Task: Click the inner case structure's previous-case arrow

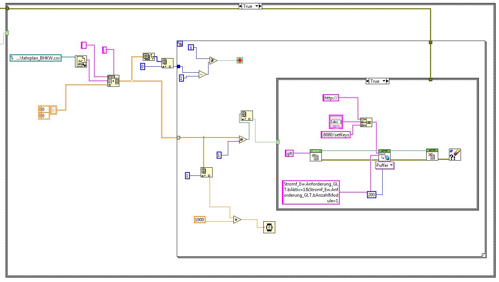Action: tap(368, 81)
